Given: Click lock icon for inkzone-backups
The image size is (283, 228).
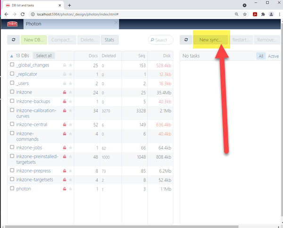Looking at the screenshot, I should tap(65, 101).
